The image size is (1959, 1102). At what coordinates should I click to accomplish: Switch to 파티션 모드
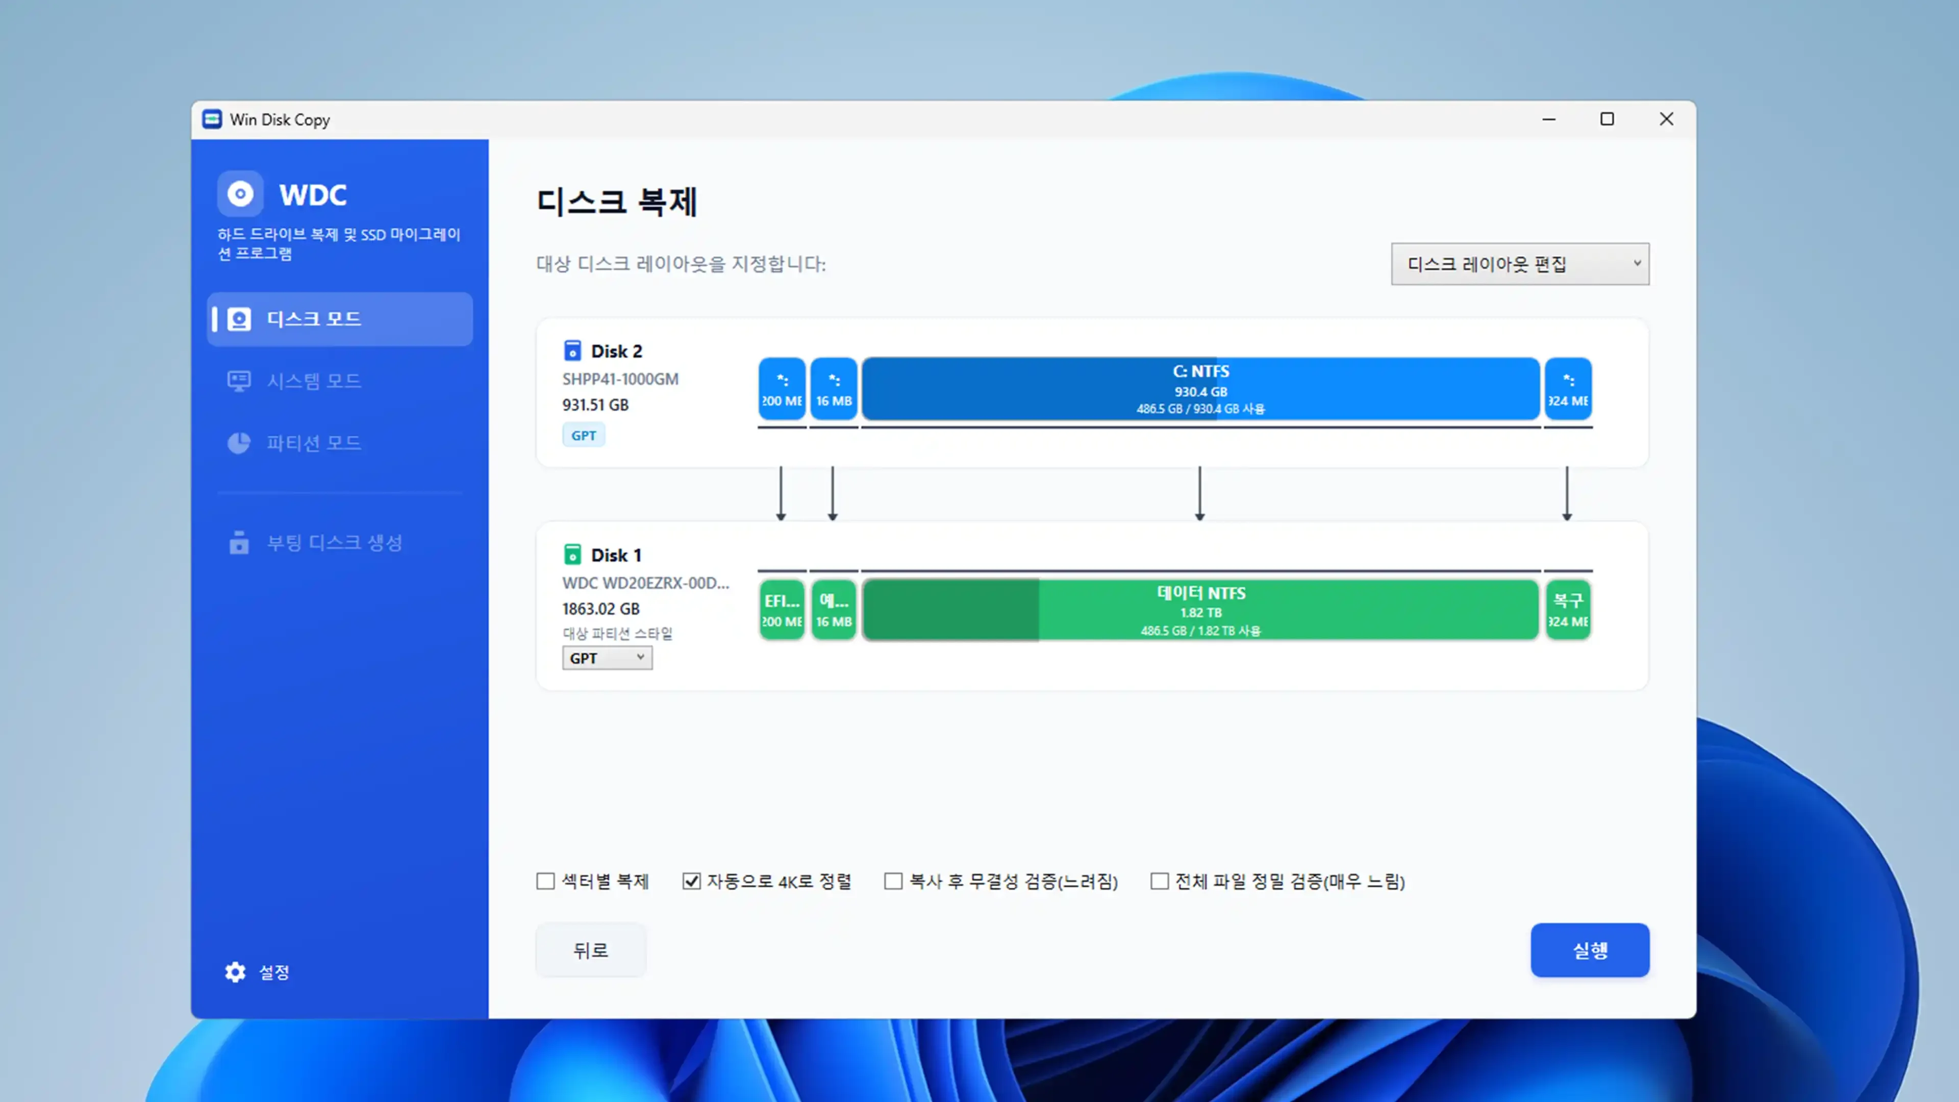340,443
